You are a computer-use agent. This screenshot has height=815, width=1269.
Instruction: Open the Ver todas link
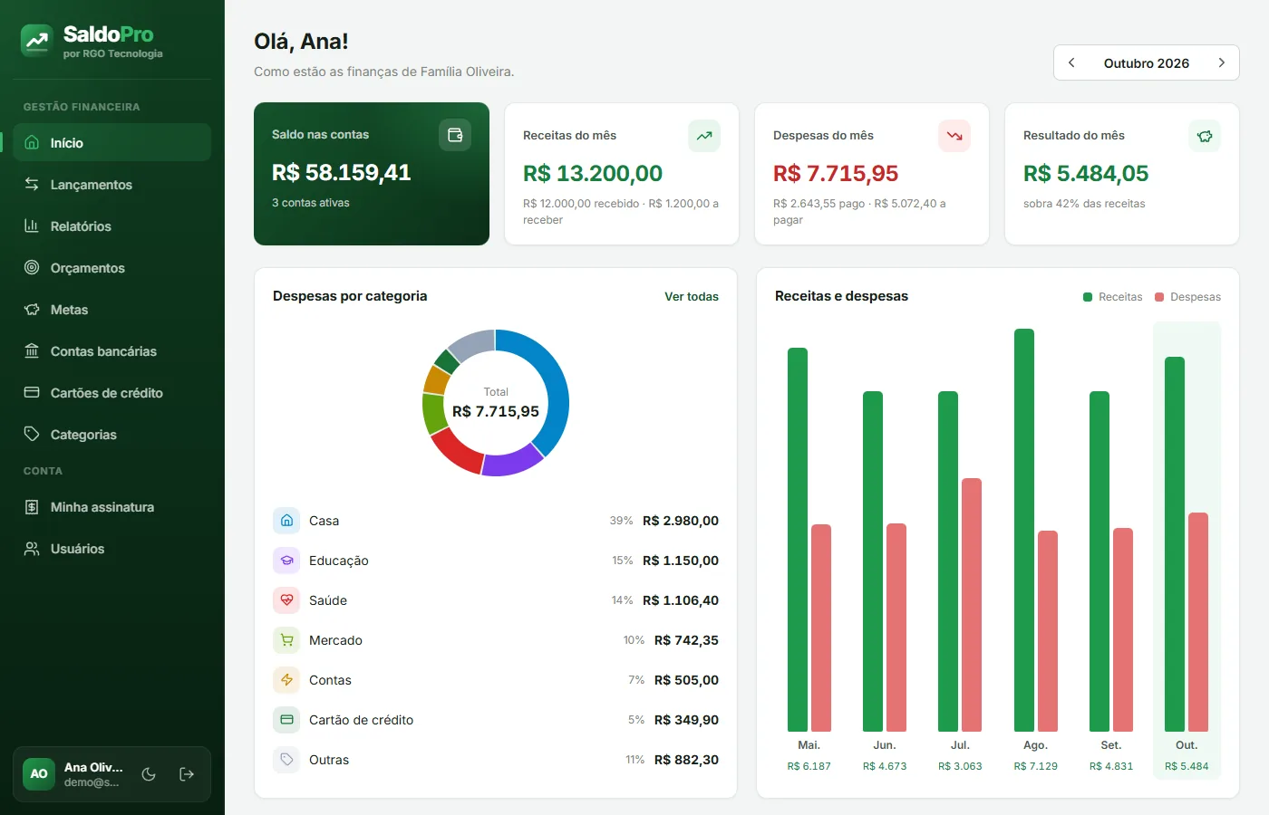tap(692, 296)
